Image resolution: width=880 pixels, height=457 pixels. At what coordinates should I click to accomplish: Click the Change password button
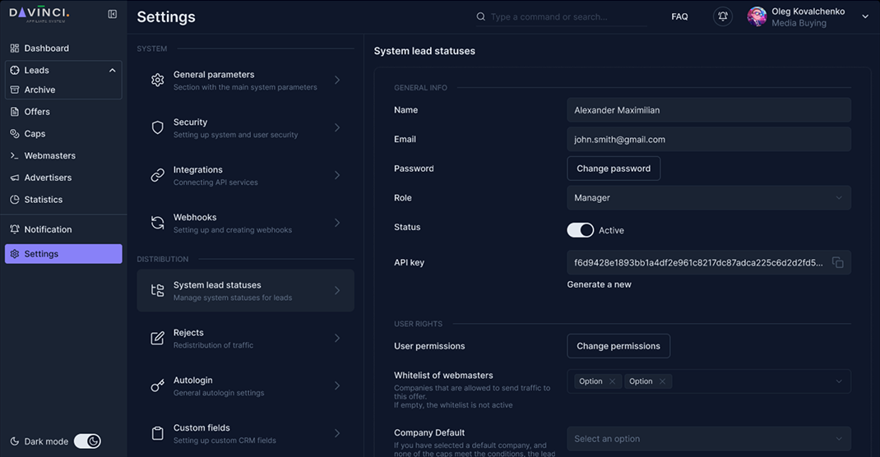[x=614, y=168]
